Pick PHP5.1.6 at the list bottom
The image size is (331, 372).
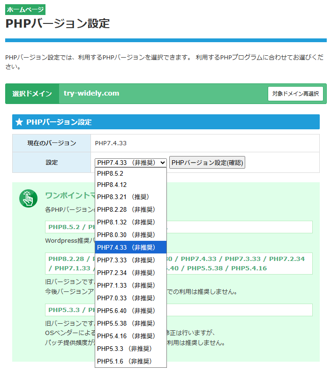[130, 361]
